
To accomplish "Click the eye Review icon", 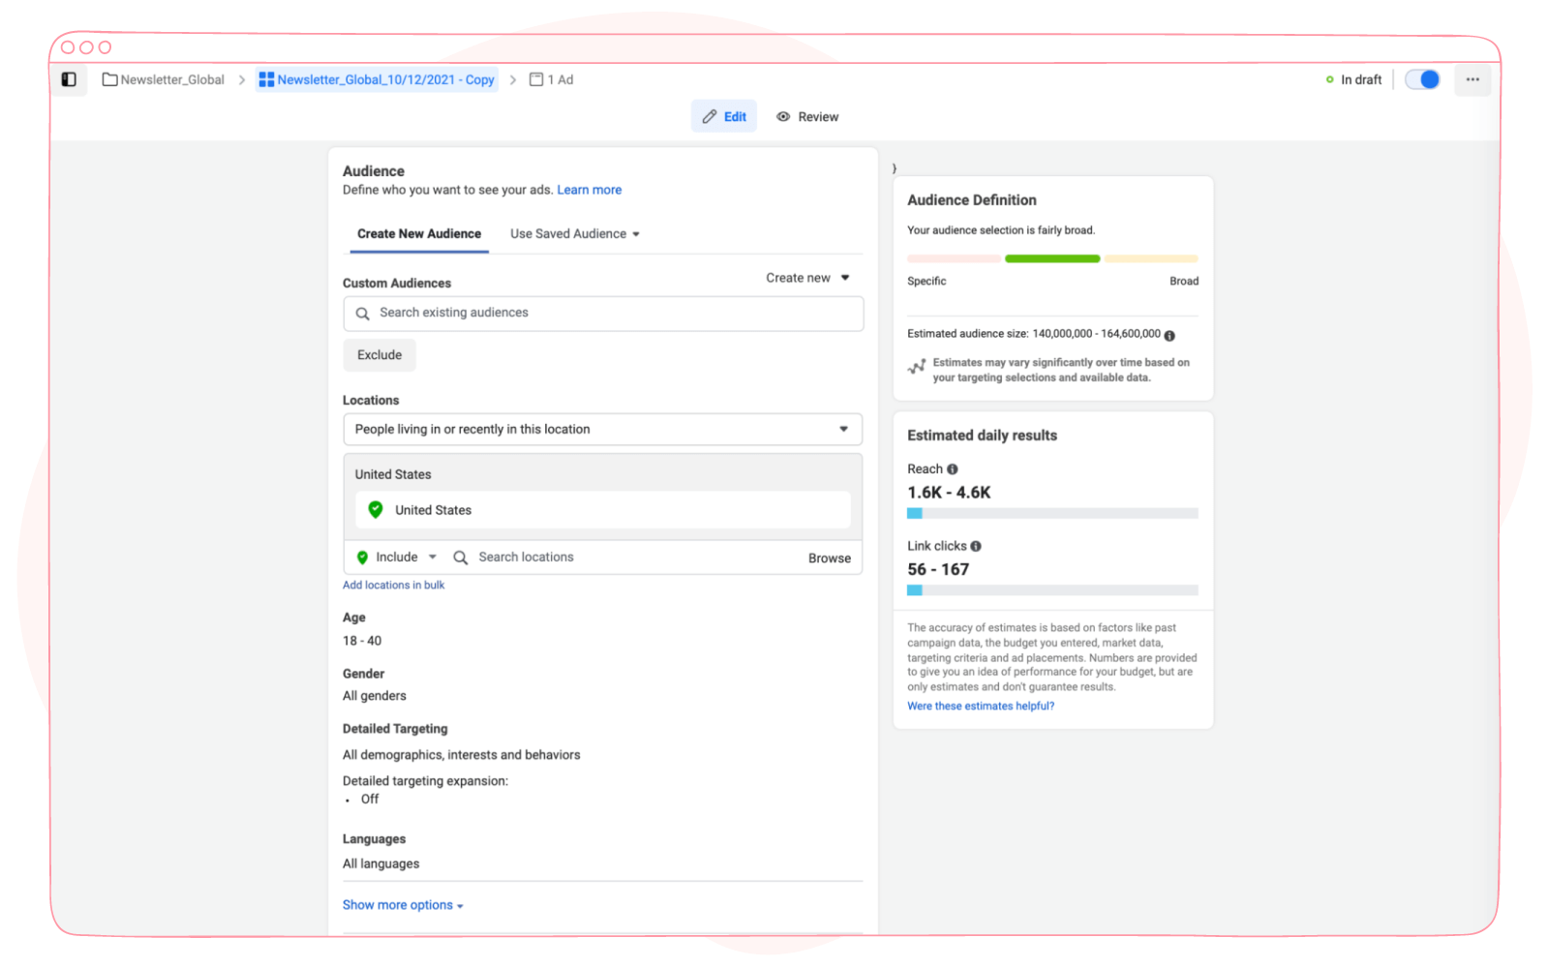I will 783,117.
